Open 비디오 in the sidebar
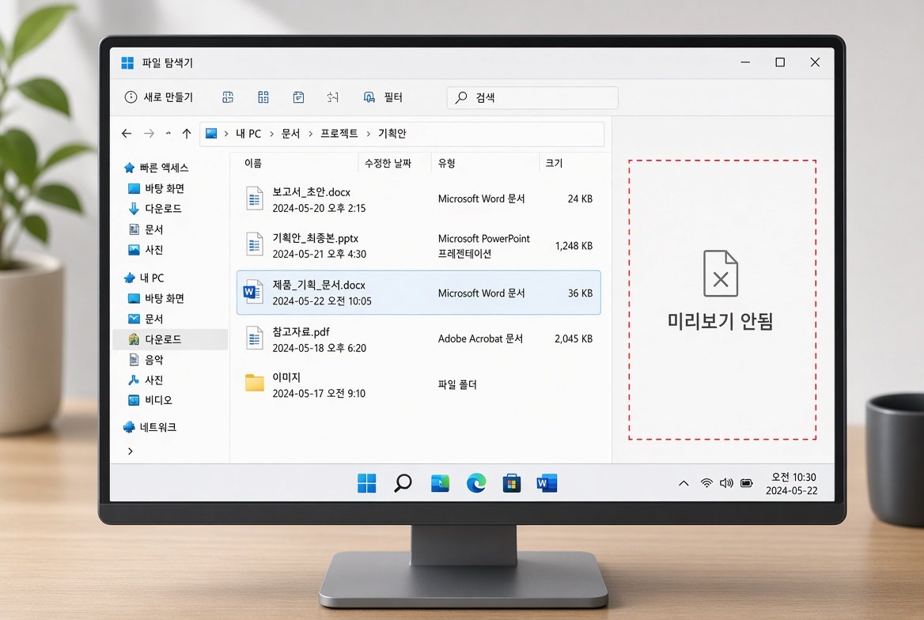This screenshot has height=620, width=924. (x=150, y=400)
